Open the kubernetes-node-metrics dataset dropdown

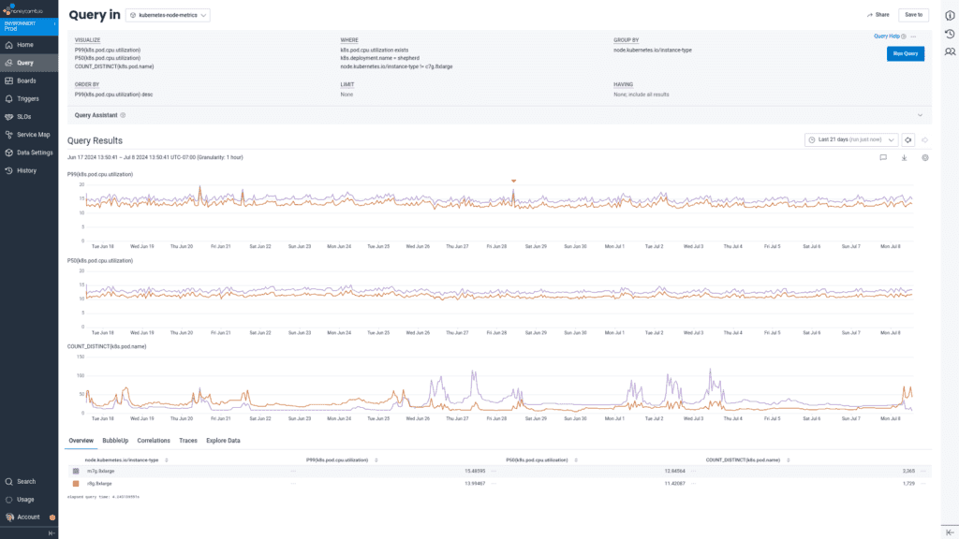[x=168, y=15]
